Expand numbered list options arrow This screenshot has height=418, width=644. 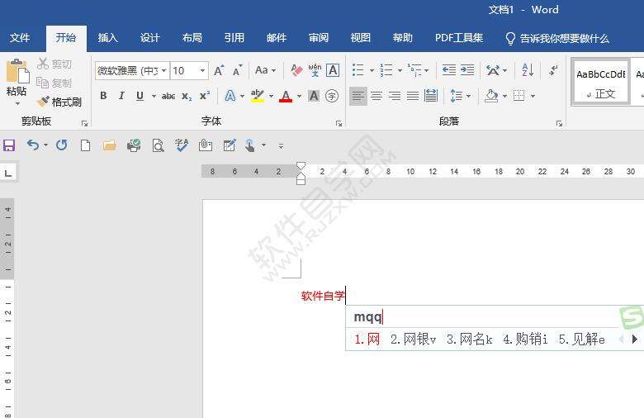[400, 70]
